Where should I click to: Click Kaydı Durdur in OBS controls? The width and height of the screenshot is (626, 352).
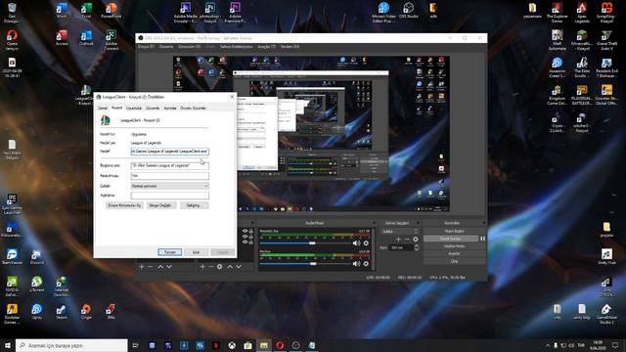[450, 239]
